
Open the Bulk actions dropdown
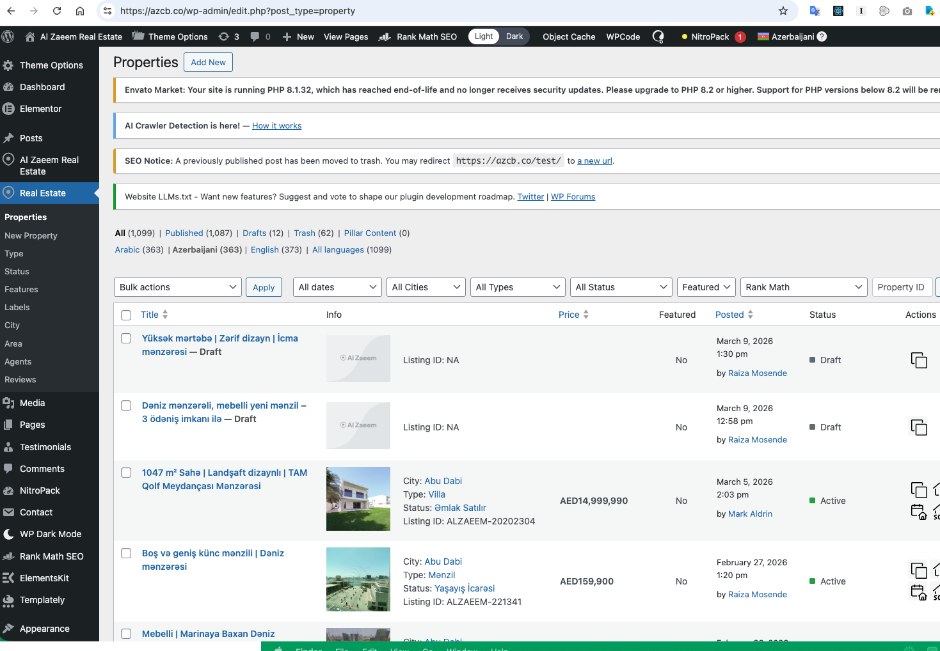177,287
